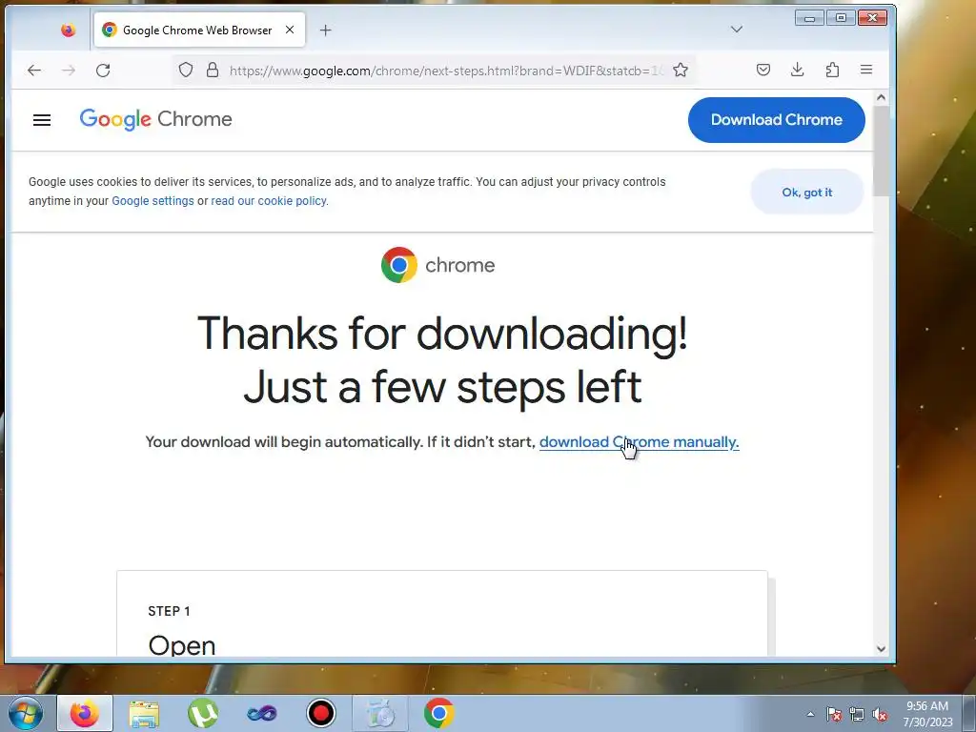Image resolution: width=976 pixels, height=732 pixels.
Task: Open the read our cookie policy link
Action: [x=268, y=201]
